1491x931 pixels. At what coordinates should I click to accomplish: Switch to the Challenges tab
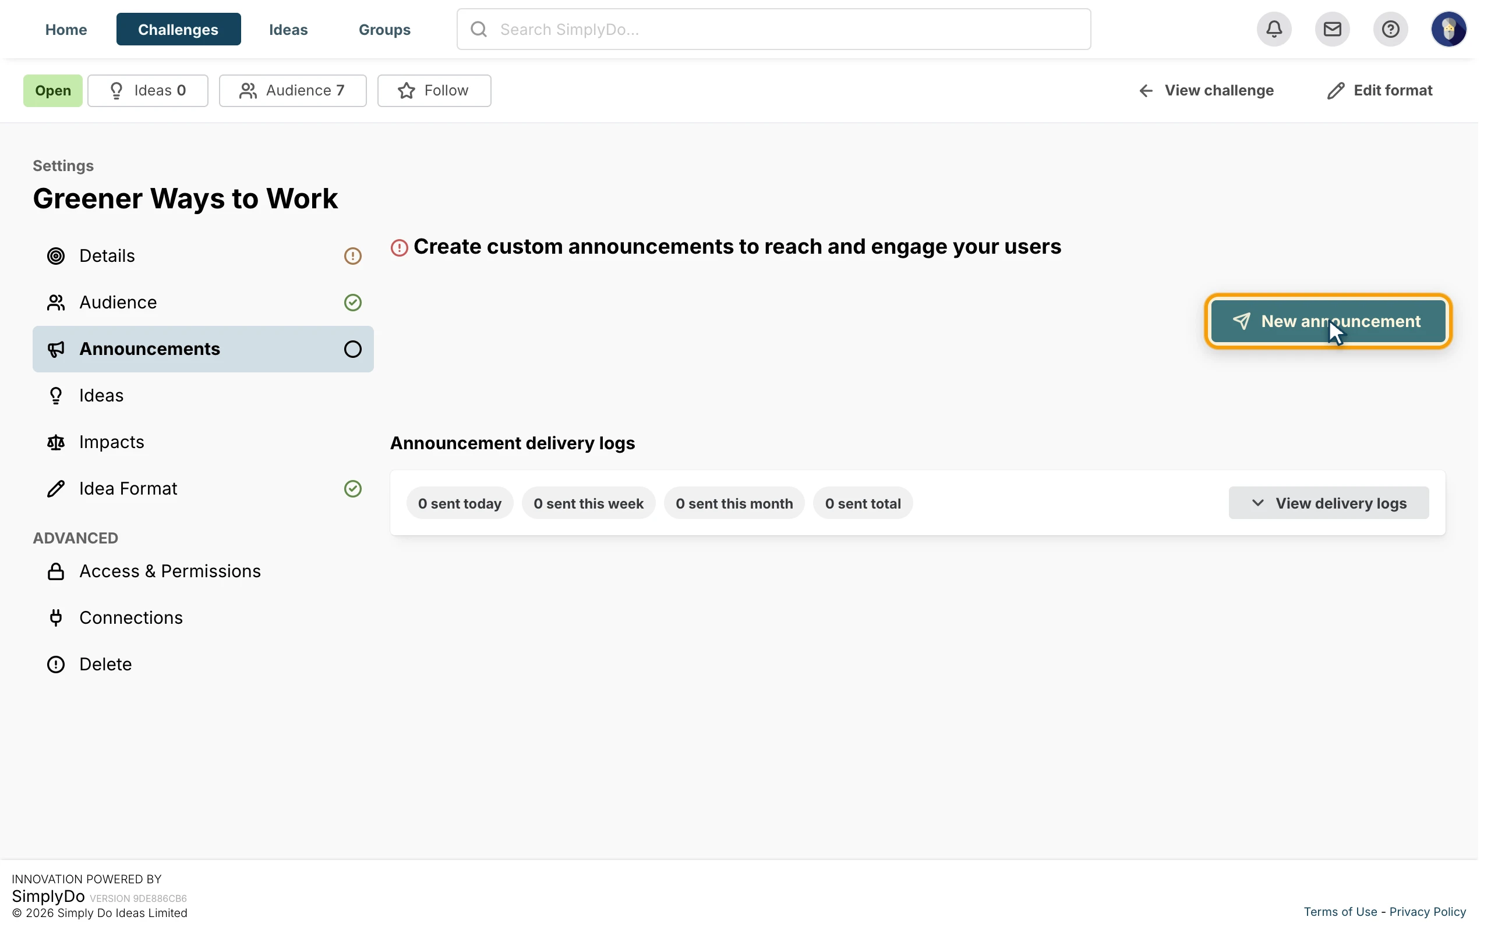coord(179,29)
